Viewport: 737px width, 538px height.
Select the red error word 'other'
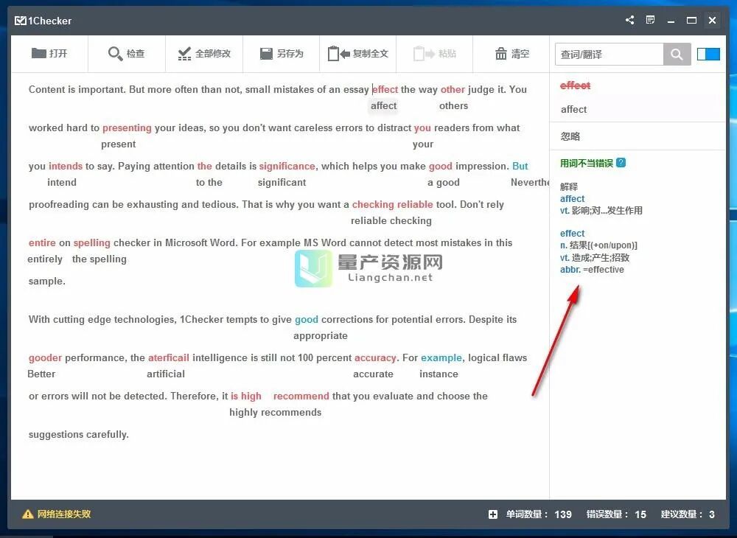[x=453, y=89]
